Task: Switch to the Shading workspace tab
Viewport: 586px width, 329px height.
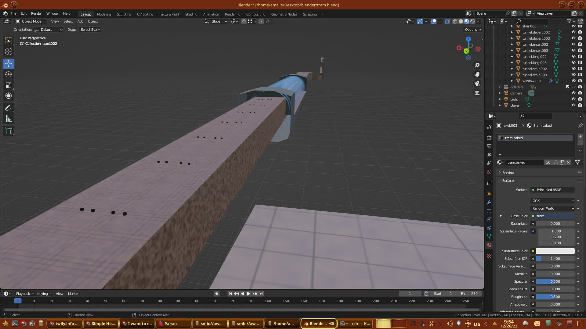Action: click(x=191, y=14)
